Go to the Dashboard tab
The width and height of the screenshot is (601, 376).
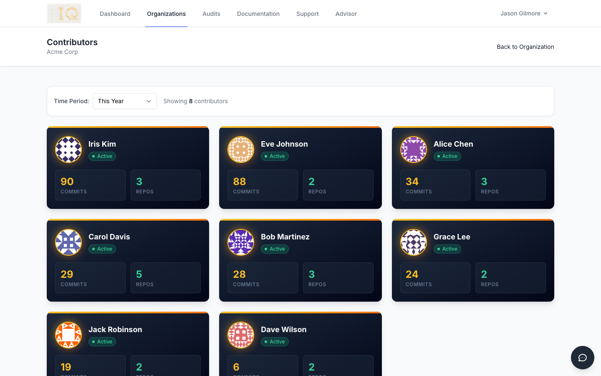(x=115, y=14)
